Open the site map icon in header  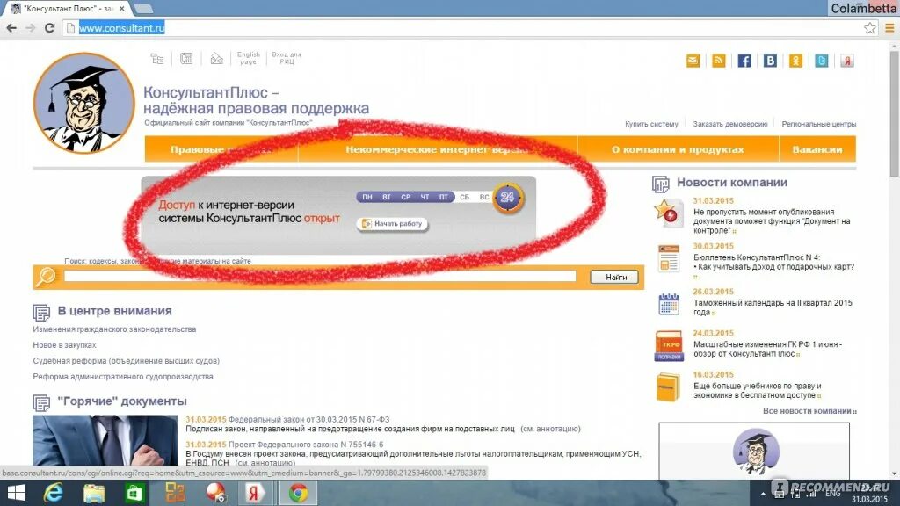pos(156,59)
